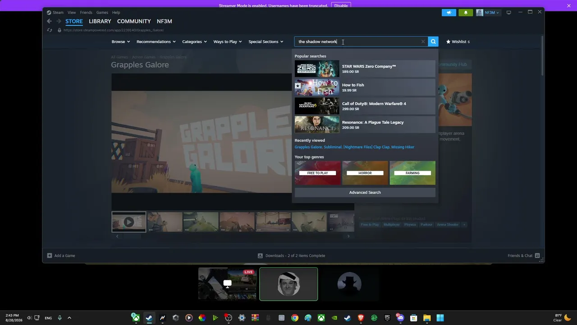Reload the store page with the refresh icon
This screenshot has width=577, height=325.
50,30
